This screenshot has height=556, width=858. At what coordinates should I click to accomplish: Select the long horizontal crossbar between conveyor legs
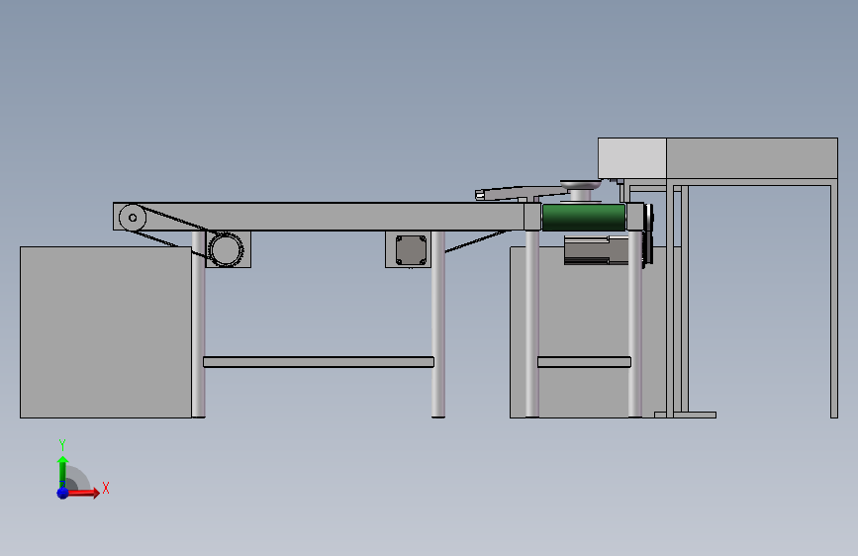[x=319, y=362]
